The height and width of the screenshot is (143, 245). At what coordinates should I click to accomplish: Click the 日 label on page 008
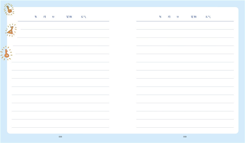pyautogui.click(x=53, y=17)
